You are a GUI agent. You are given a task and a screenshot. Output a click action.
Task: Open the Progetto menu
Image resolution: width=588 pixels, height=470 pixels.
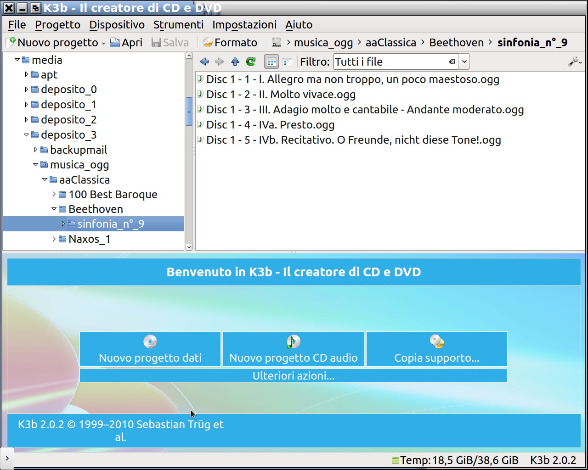point(58,24)
